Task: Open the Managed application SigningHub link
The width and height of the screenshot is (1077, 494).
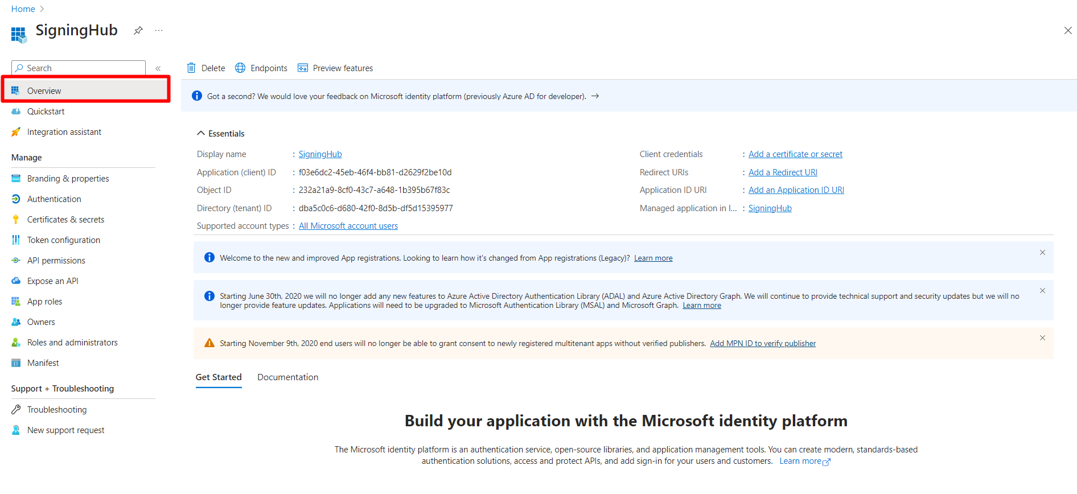Action: pyautogui.click(x=770, y=208)
